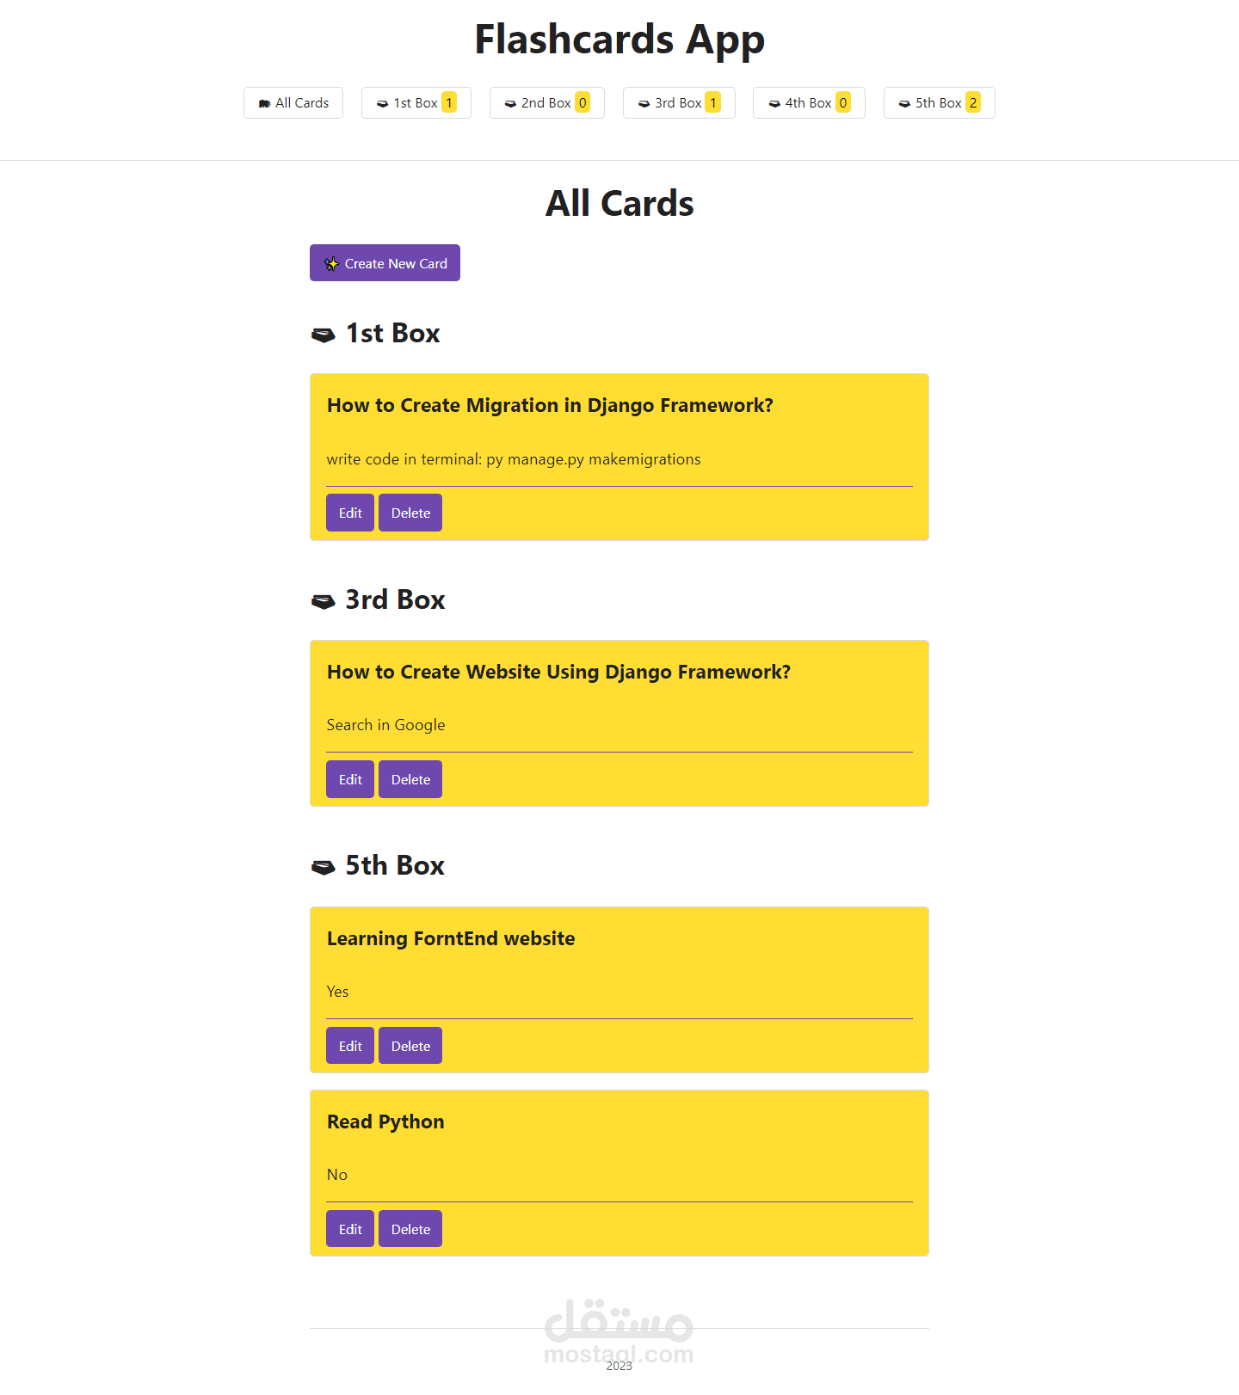
Task: Delete the Django website creation card
Action: point(410,779)
